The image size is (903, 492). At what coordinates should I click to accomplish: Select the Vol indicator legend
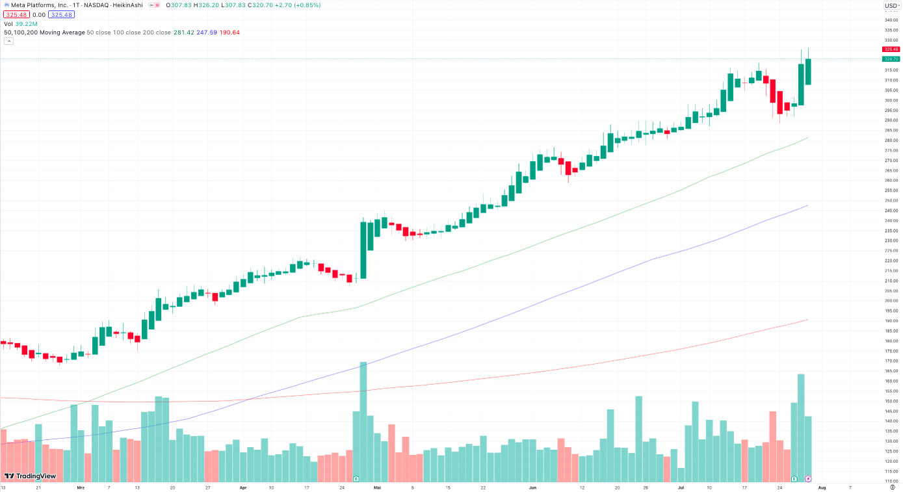pyautogui.click(x=8, y=23)
